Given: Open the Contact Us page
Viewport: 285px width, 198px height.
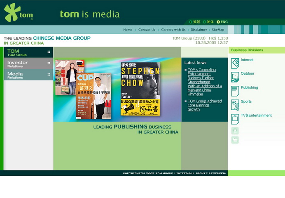Looking at the screenshot, I should (147, 30).
